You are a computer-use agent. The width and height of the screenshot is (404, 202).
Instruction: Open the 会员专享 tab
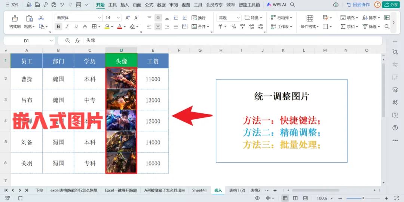pyautogui.click(x=215, y=4)
